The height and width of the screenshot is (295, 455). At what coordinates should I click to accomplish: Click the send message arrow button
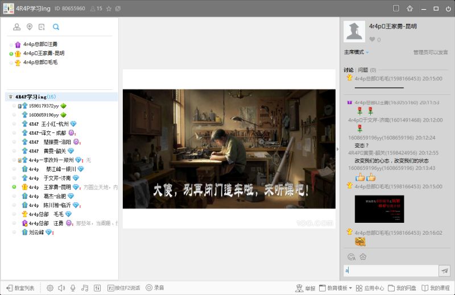pos(445,271)
